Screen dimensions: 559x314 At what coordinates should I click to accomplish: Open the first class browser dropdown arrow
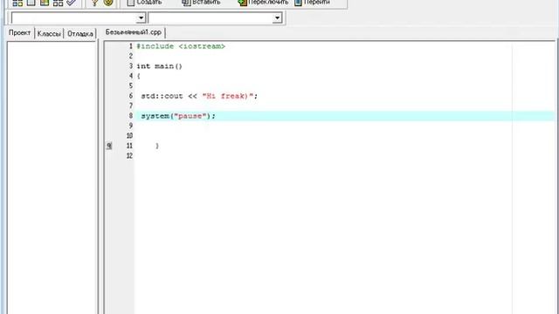[x=141, y=17]
